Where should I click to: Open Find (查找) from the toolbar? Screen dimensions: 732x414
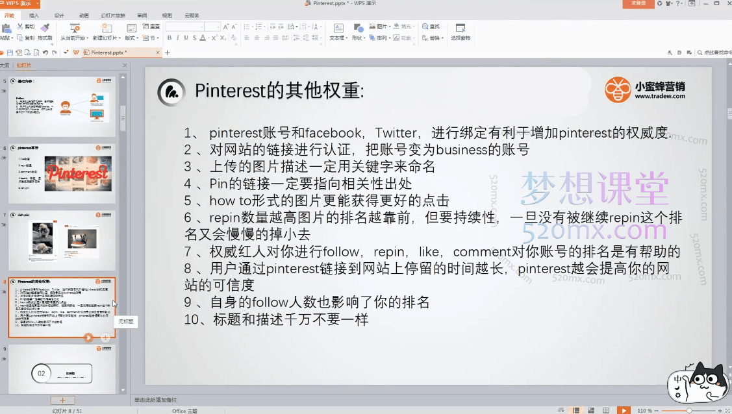pos(432,27)
